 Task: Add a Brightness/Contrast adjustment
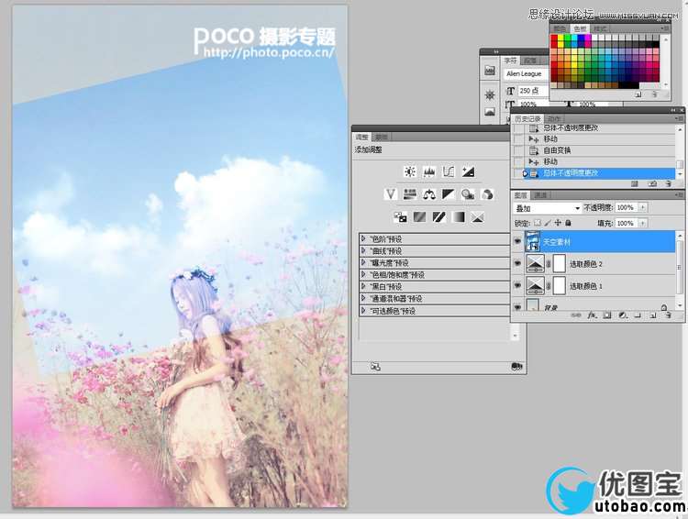410,172
